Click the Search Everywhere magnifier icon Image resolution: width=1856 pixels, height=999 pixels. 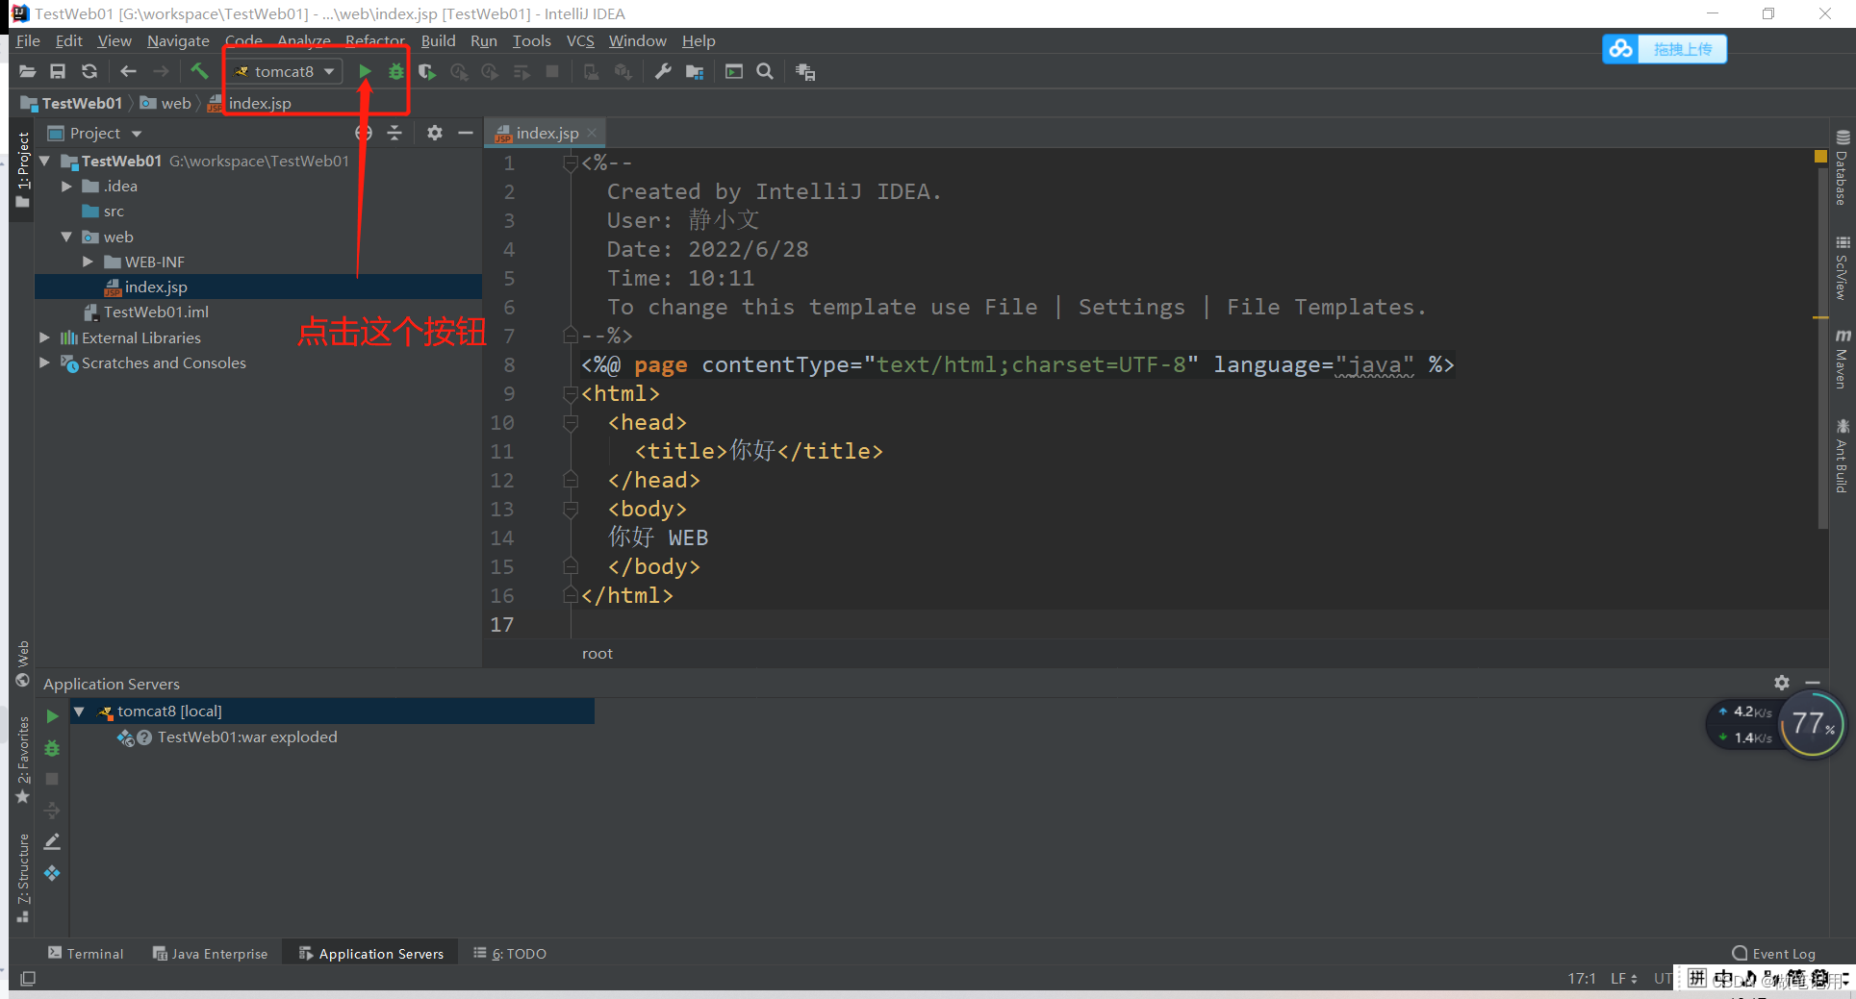coord(765,71)
